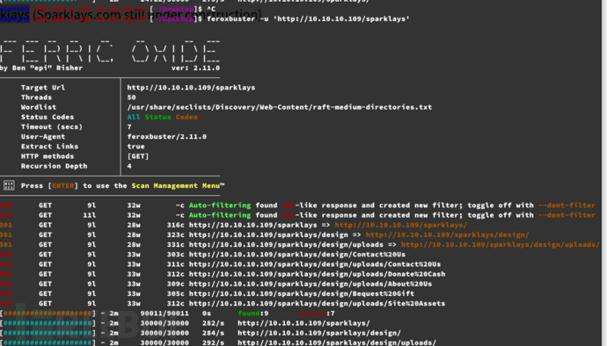Click the Scan Management Menu keyboard icon
The height and width of the screenshot is (346, 607).
point(9,185)
